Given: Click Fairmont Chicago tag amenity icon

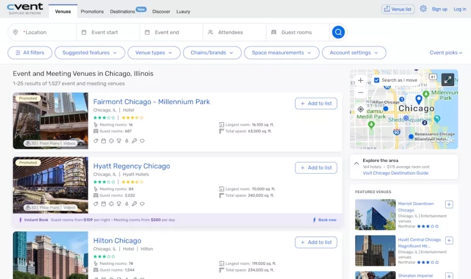Looking at the screenshot, I should click(x=96, y=141).
